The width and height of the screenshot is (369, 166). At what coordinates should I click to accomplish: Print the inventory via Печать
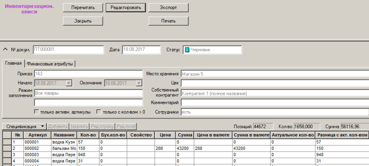pyautogui.click(x=169, y=21)
